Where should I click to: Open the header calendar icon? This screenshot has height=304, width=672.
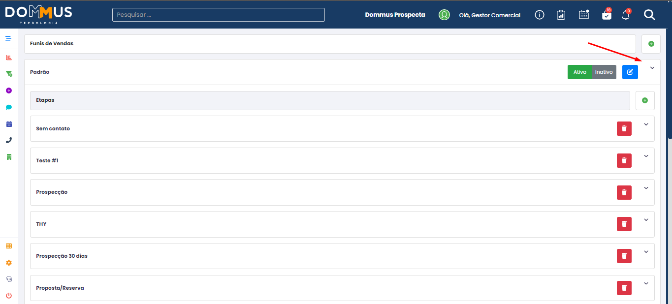[584, 15]
